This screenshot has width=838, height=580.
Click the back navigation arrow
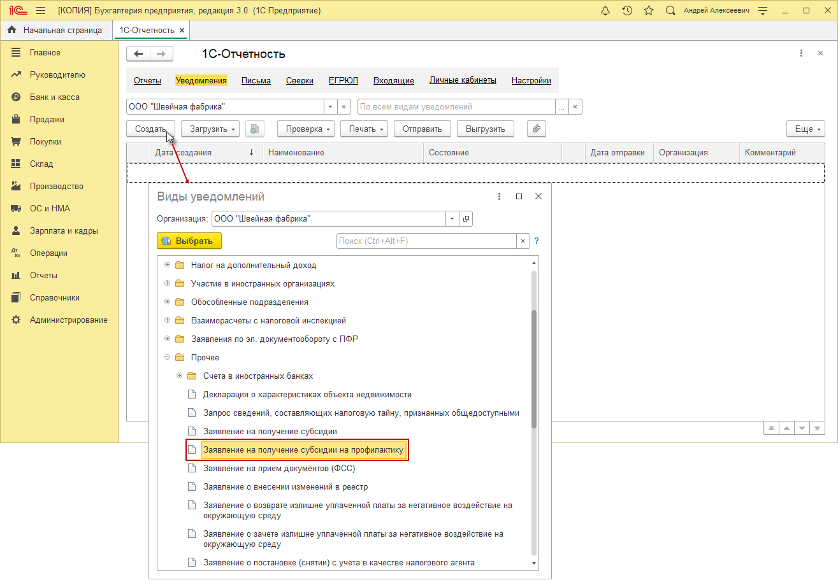[138, 54]
